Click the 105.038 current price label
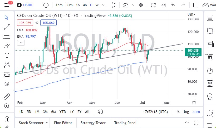216x128 pixels. pos(194,50)
